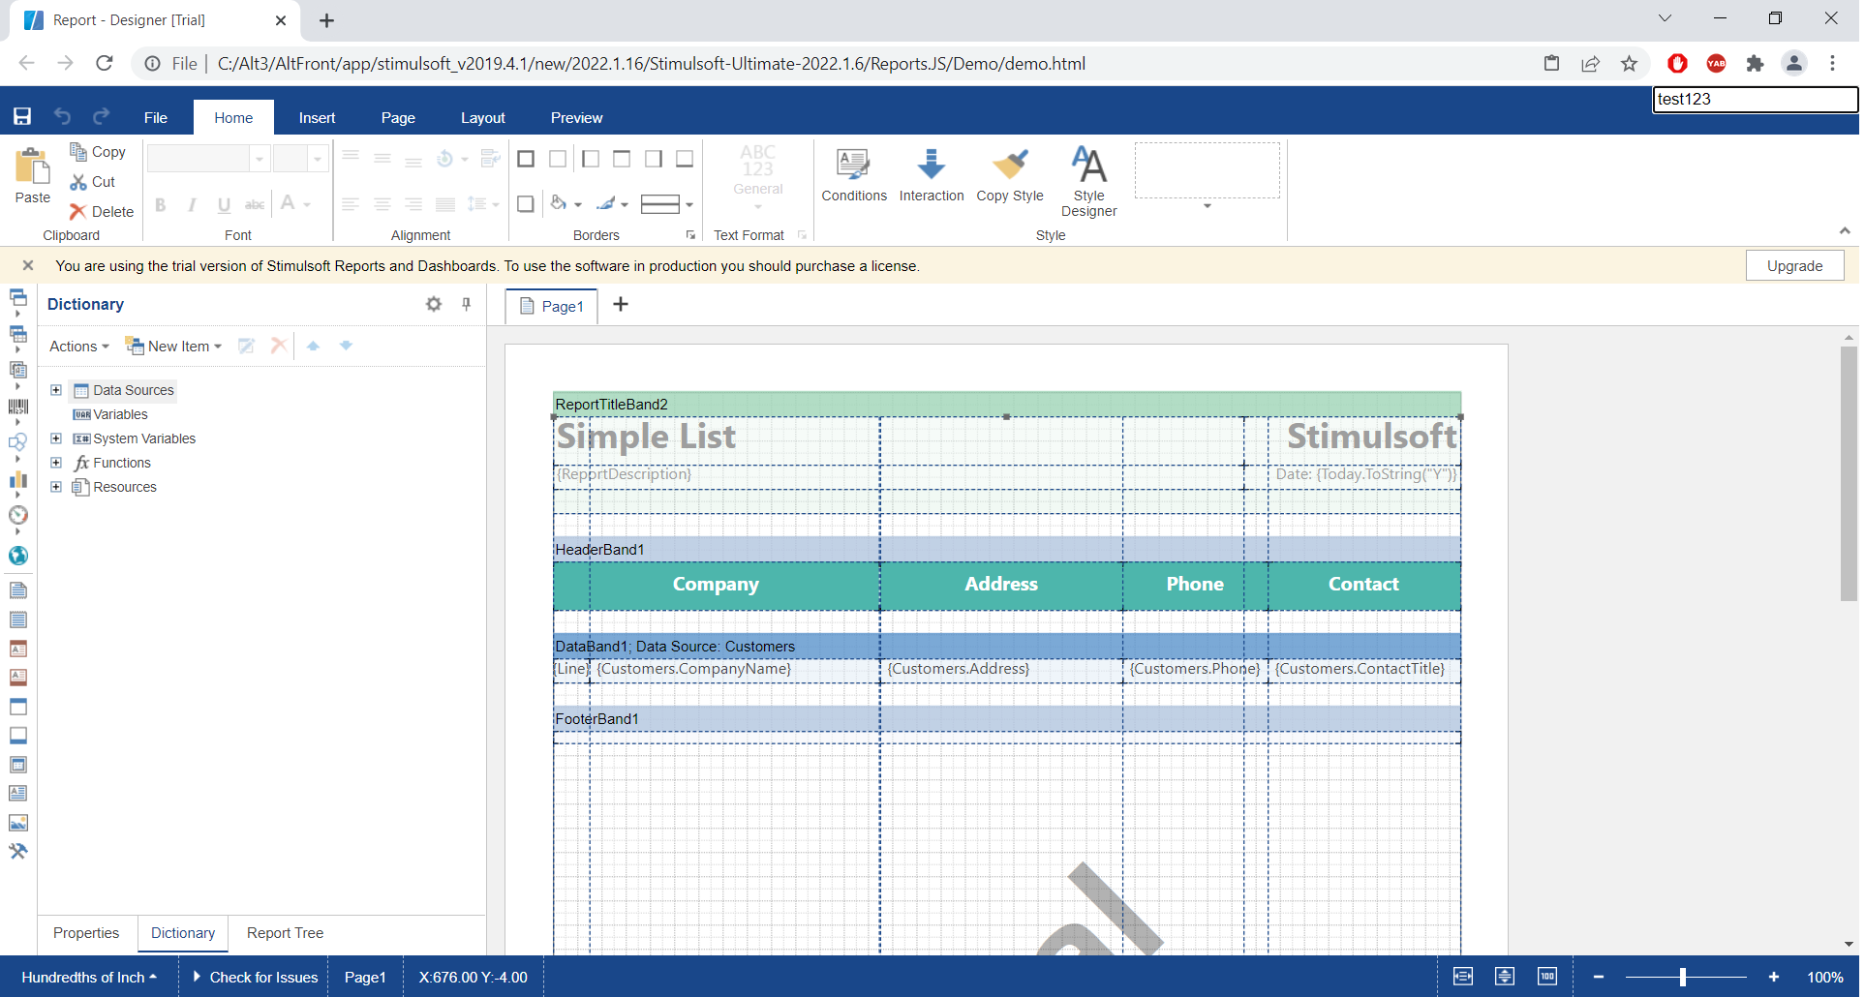Click the Save report icon
1865x997 pixels.
(x=22, y=116)
